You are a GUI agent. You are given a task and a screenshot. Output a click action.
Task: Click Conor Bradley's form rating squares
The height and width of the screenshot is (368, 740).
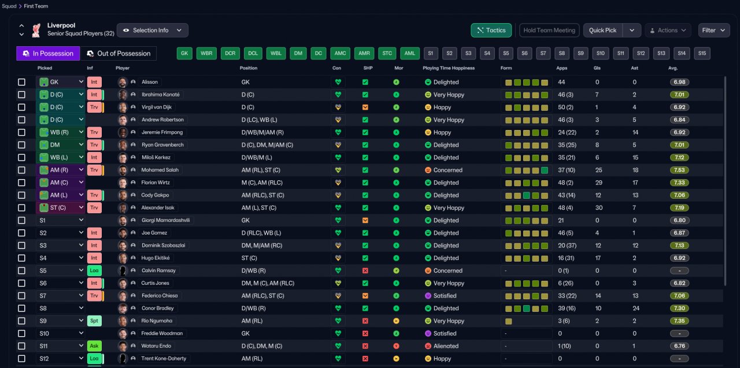[526, 308]
